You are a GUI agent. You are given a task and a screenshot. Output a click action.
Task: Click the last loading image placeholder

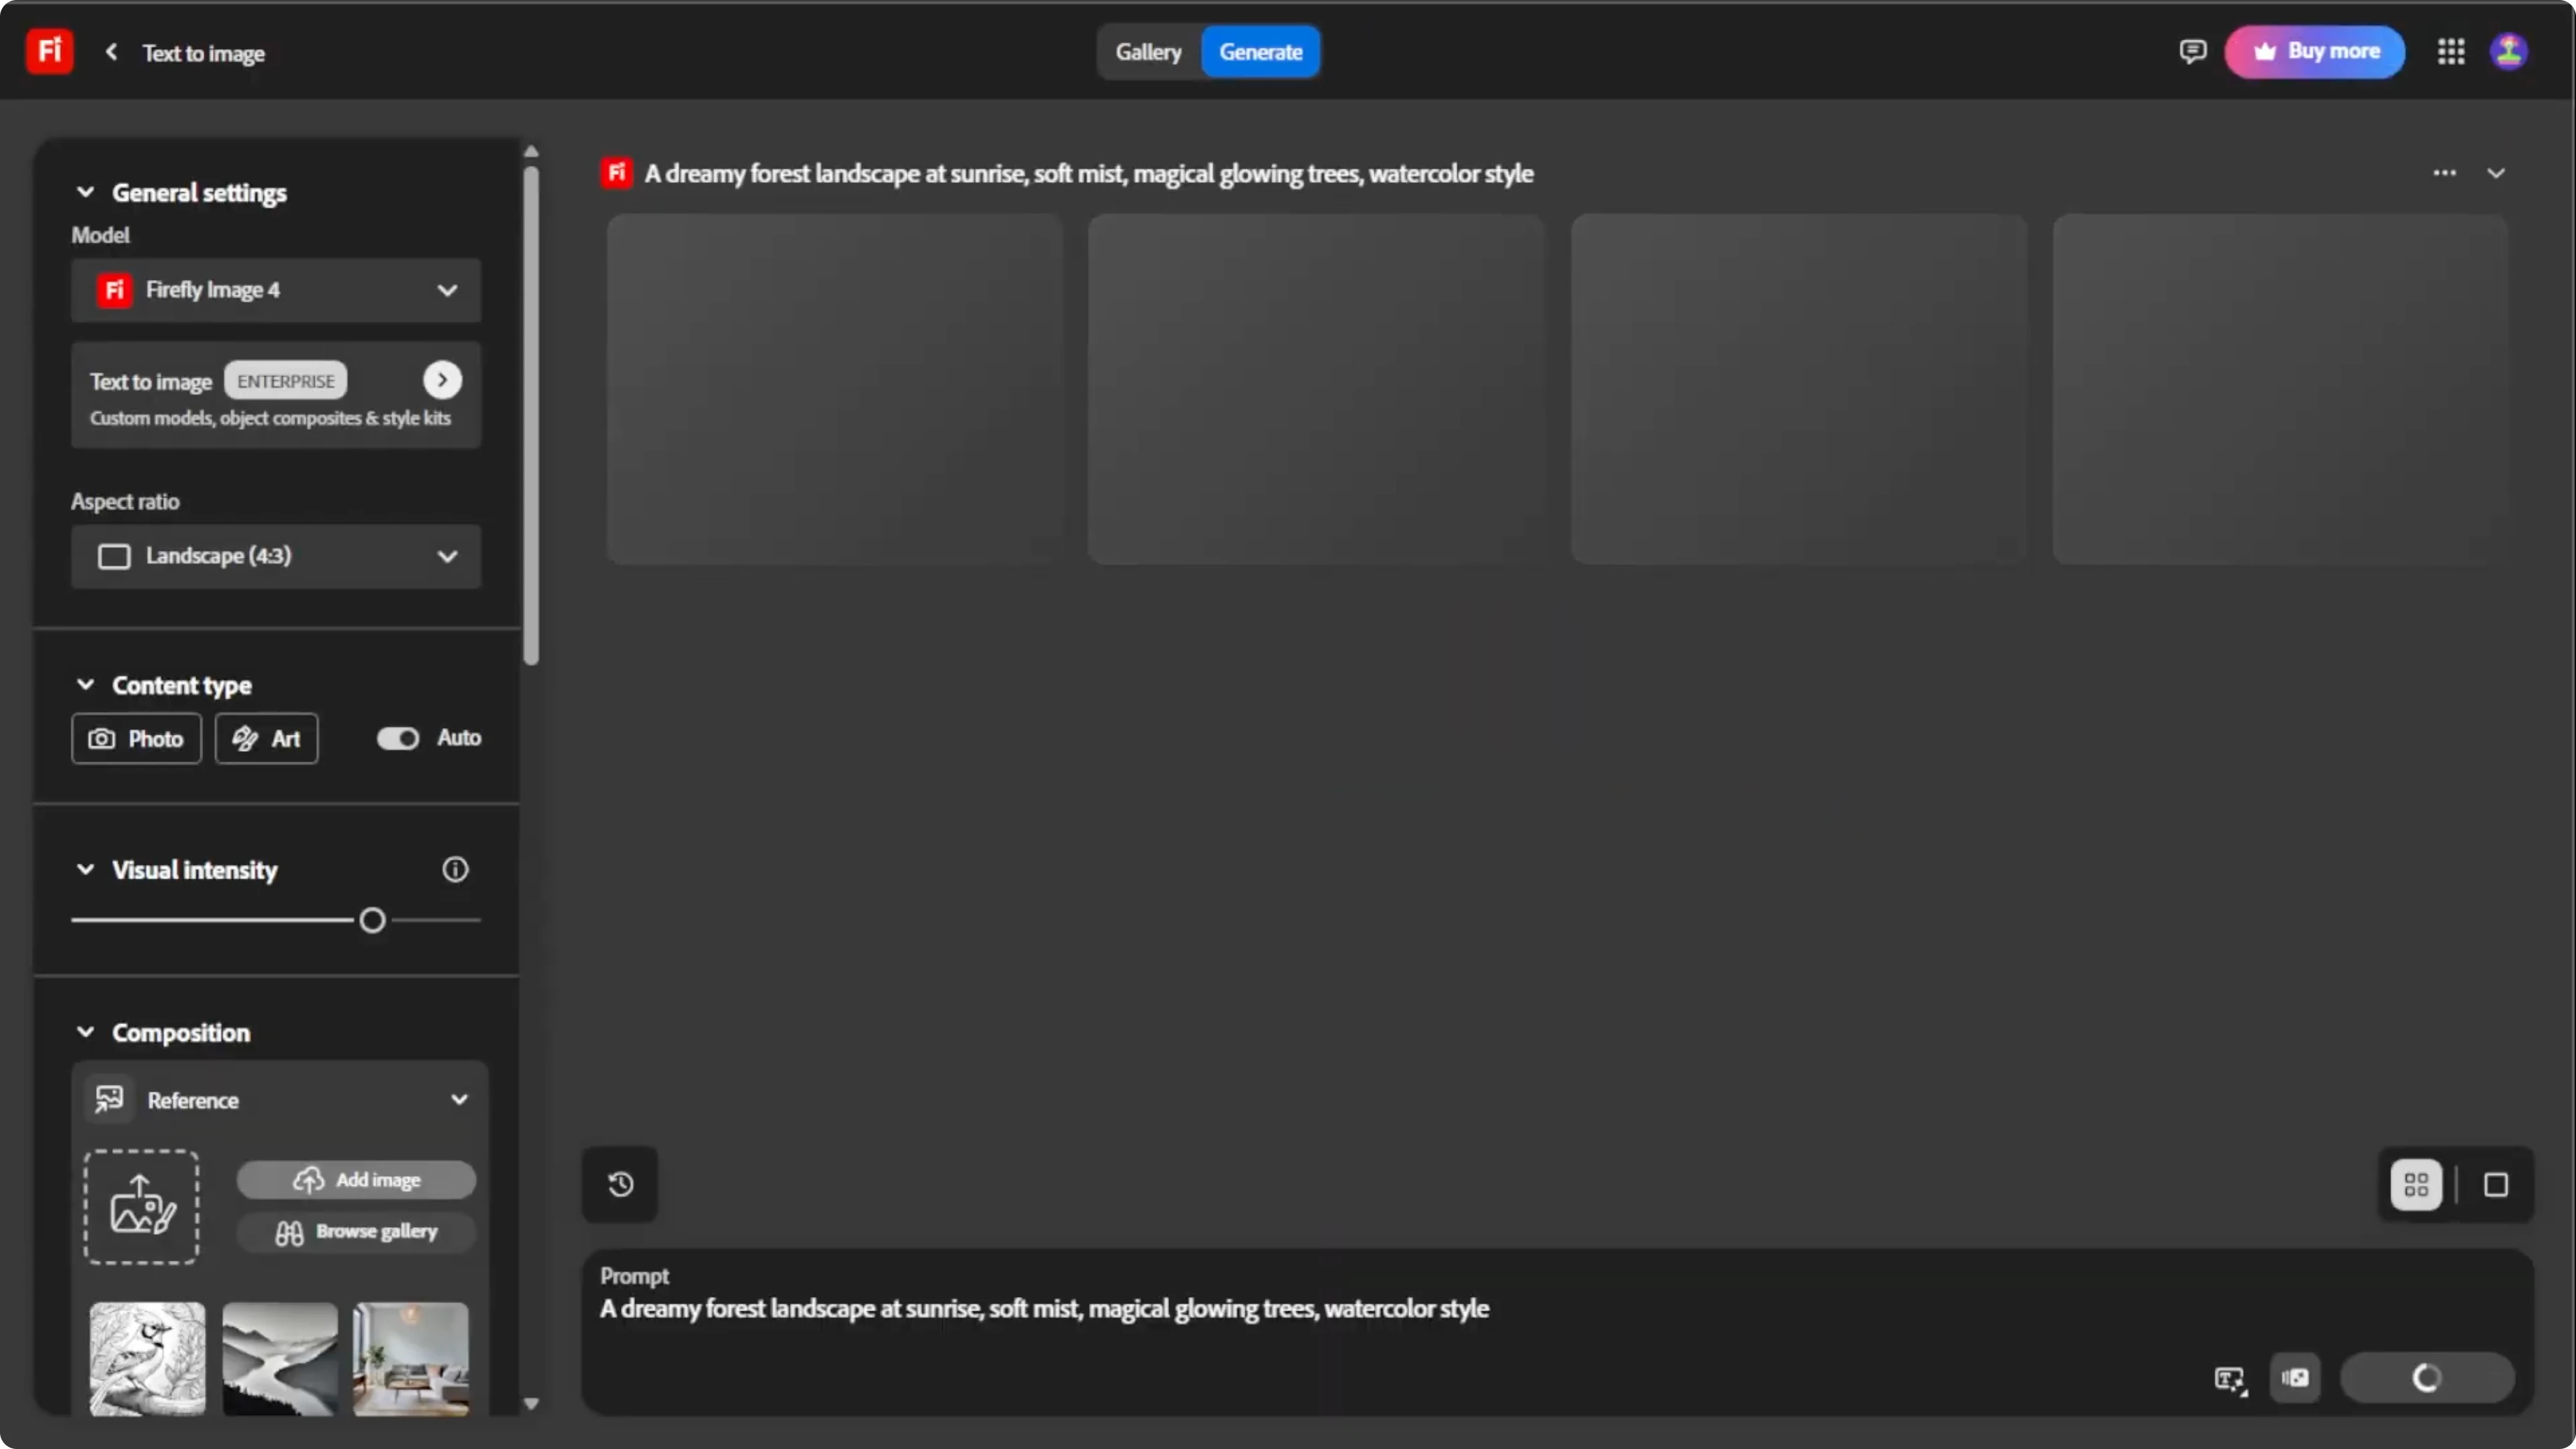click(x=2280, y=389)
